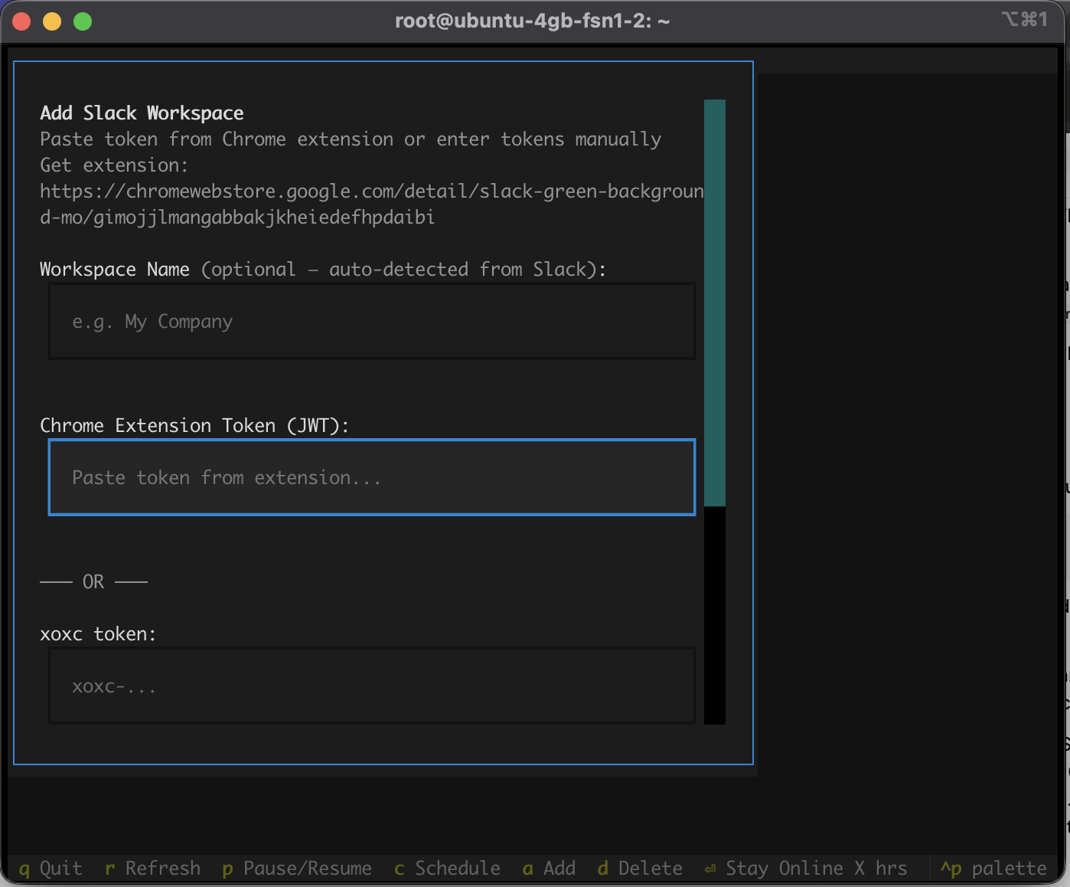Viewport: 1070px width, 887px height.
Task: Click the root@ubuntu-4gb-fsn1-2 window title
Action: pos(532,21)
